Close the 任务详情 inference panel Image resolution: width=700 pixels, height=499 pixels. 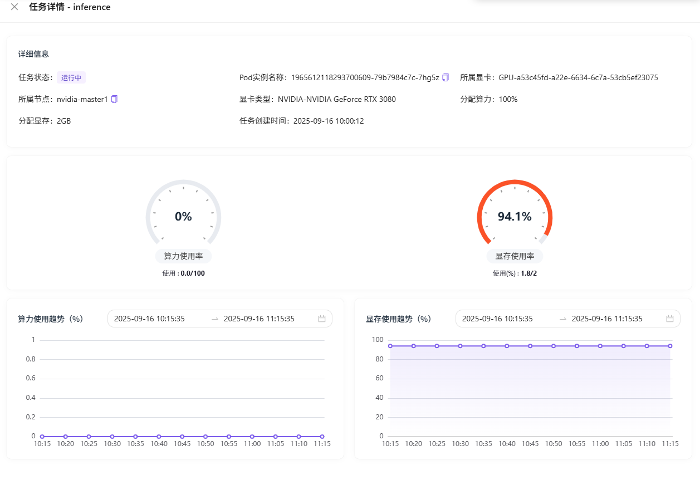click(14, 7)
